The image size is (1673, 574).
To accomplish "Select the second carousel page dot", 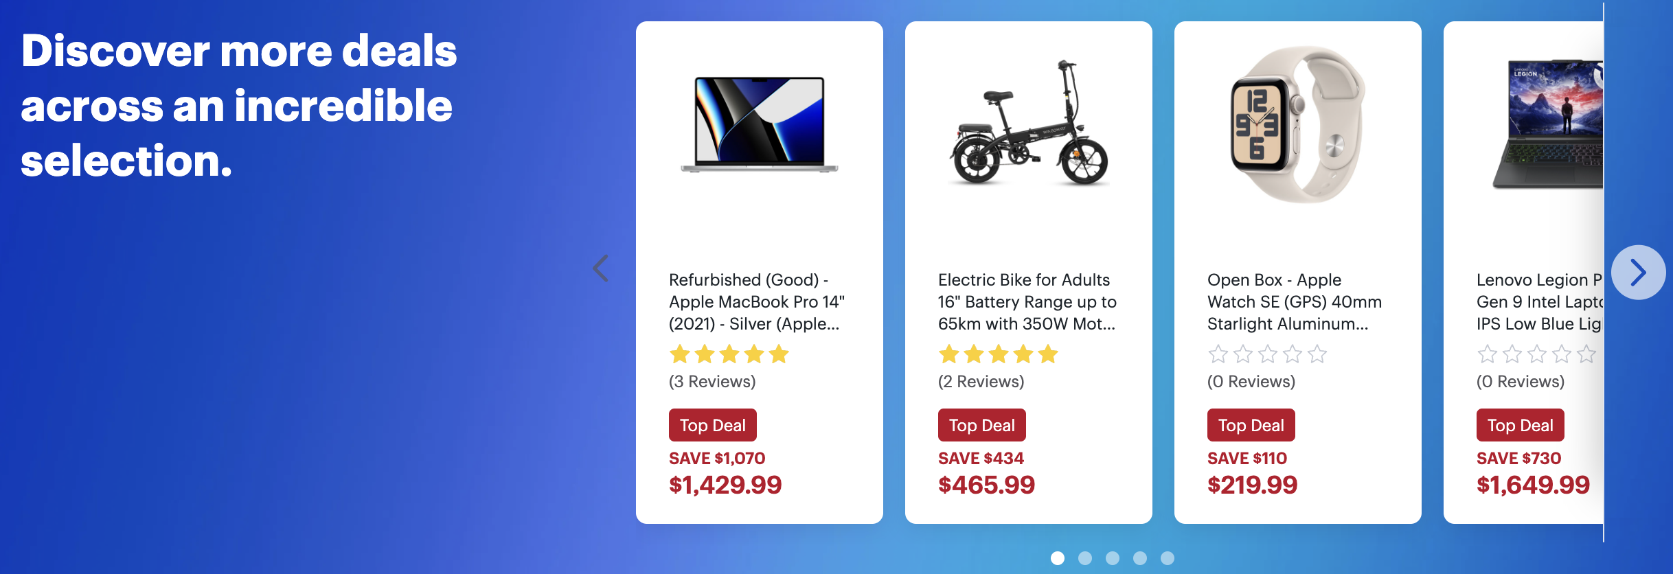I will point(1085,558).
